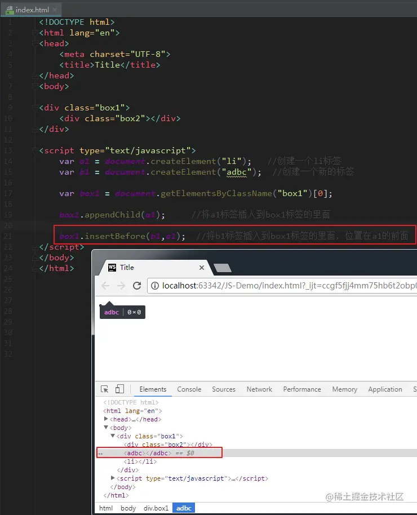Select the adbc element DOM row
This screenshot has width=417, height=515.
[256, 453]
